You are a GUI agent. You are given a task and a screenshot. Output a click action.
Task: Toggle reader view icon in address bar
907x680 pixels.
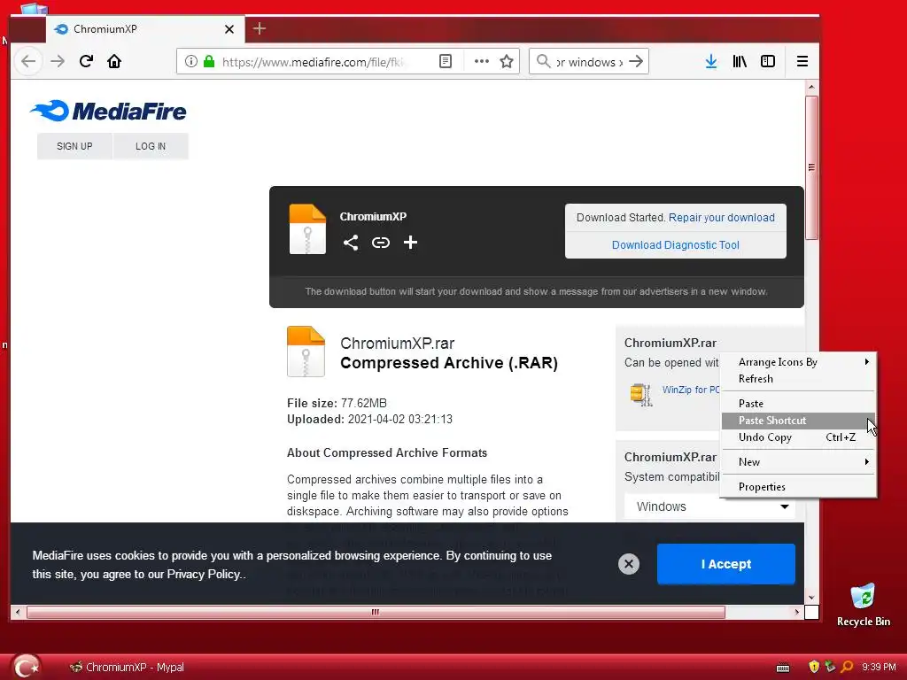[445, 61]
